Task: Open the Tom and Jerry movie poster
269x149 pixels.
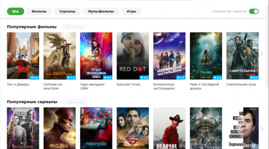Action: pos(23,56)
